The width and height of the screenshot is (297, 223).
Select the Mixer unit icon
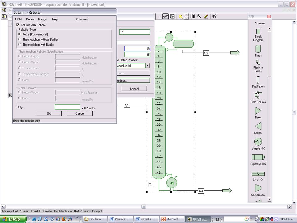coord(258,111)
